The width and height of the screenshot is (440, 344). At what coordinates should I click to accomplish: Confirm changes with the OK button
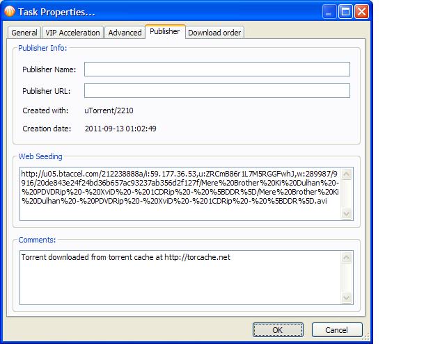[x=277, y=329]
